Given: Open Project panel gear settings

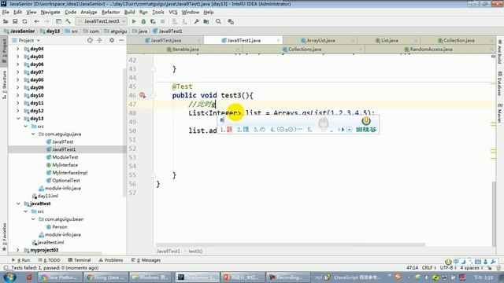Looking at the screenshot, I should coord(112,40).
